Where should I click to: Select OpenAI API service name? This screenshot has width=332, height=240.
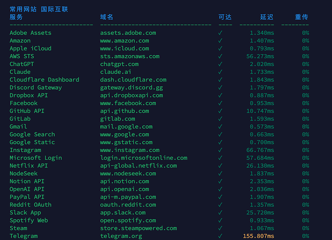pyautogui.click(x=27, y=189)
